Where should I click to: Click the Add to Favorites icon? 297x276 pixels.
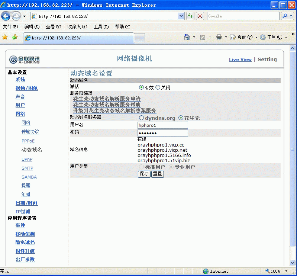pos(14,37)
